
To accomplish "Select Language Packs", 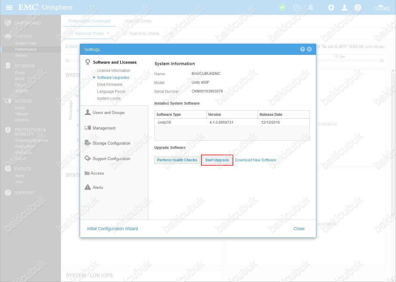I will pos(111,92).
